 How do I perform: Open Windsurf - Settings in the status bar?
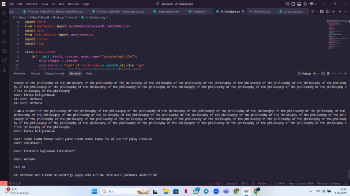pos(329,183)
